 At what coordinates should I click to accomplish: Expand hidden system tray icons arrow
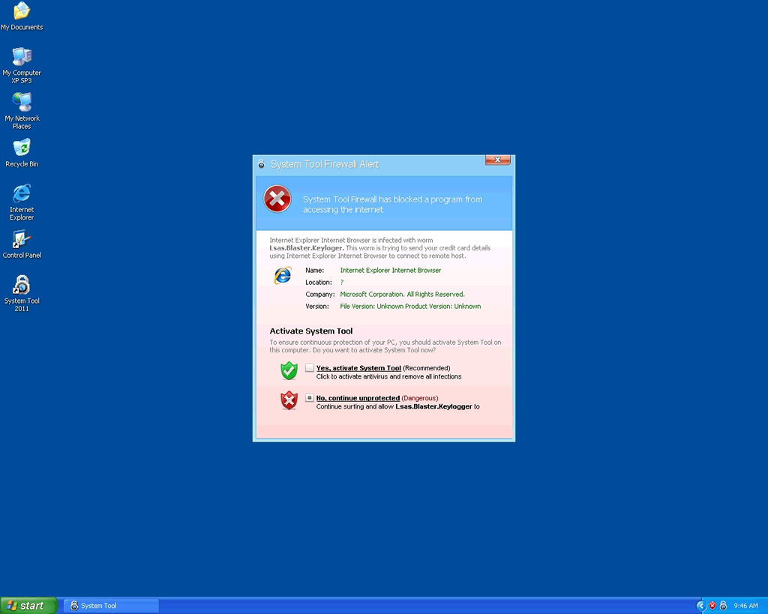(701, 606)
